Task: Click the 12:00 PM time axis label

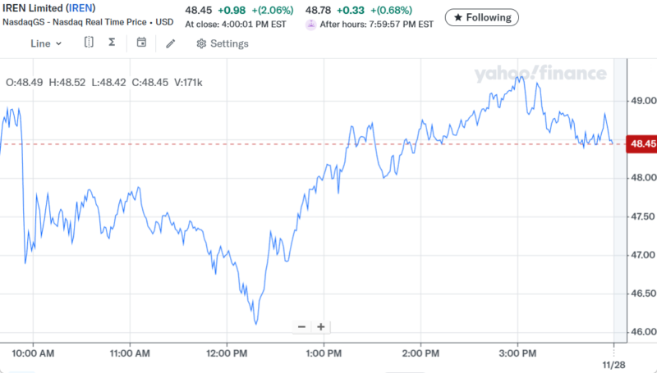Action: click(227, 353)
